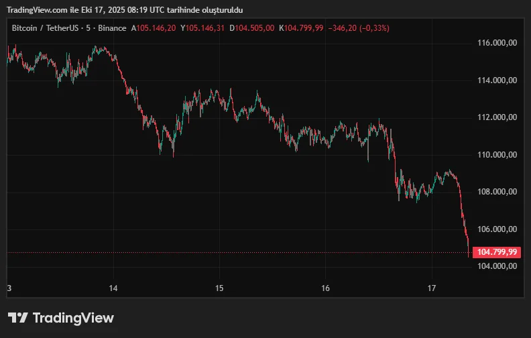This screenshot has height=338, width=531.
Task: Select the open value A105.146,20
Action: coord(154,28)
